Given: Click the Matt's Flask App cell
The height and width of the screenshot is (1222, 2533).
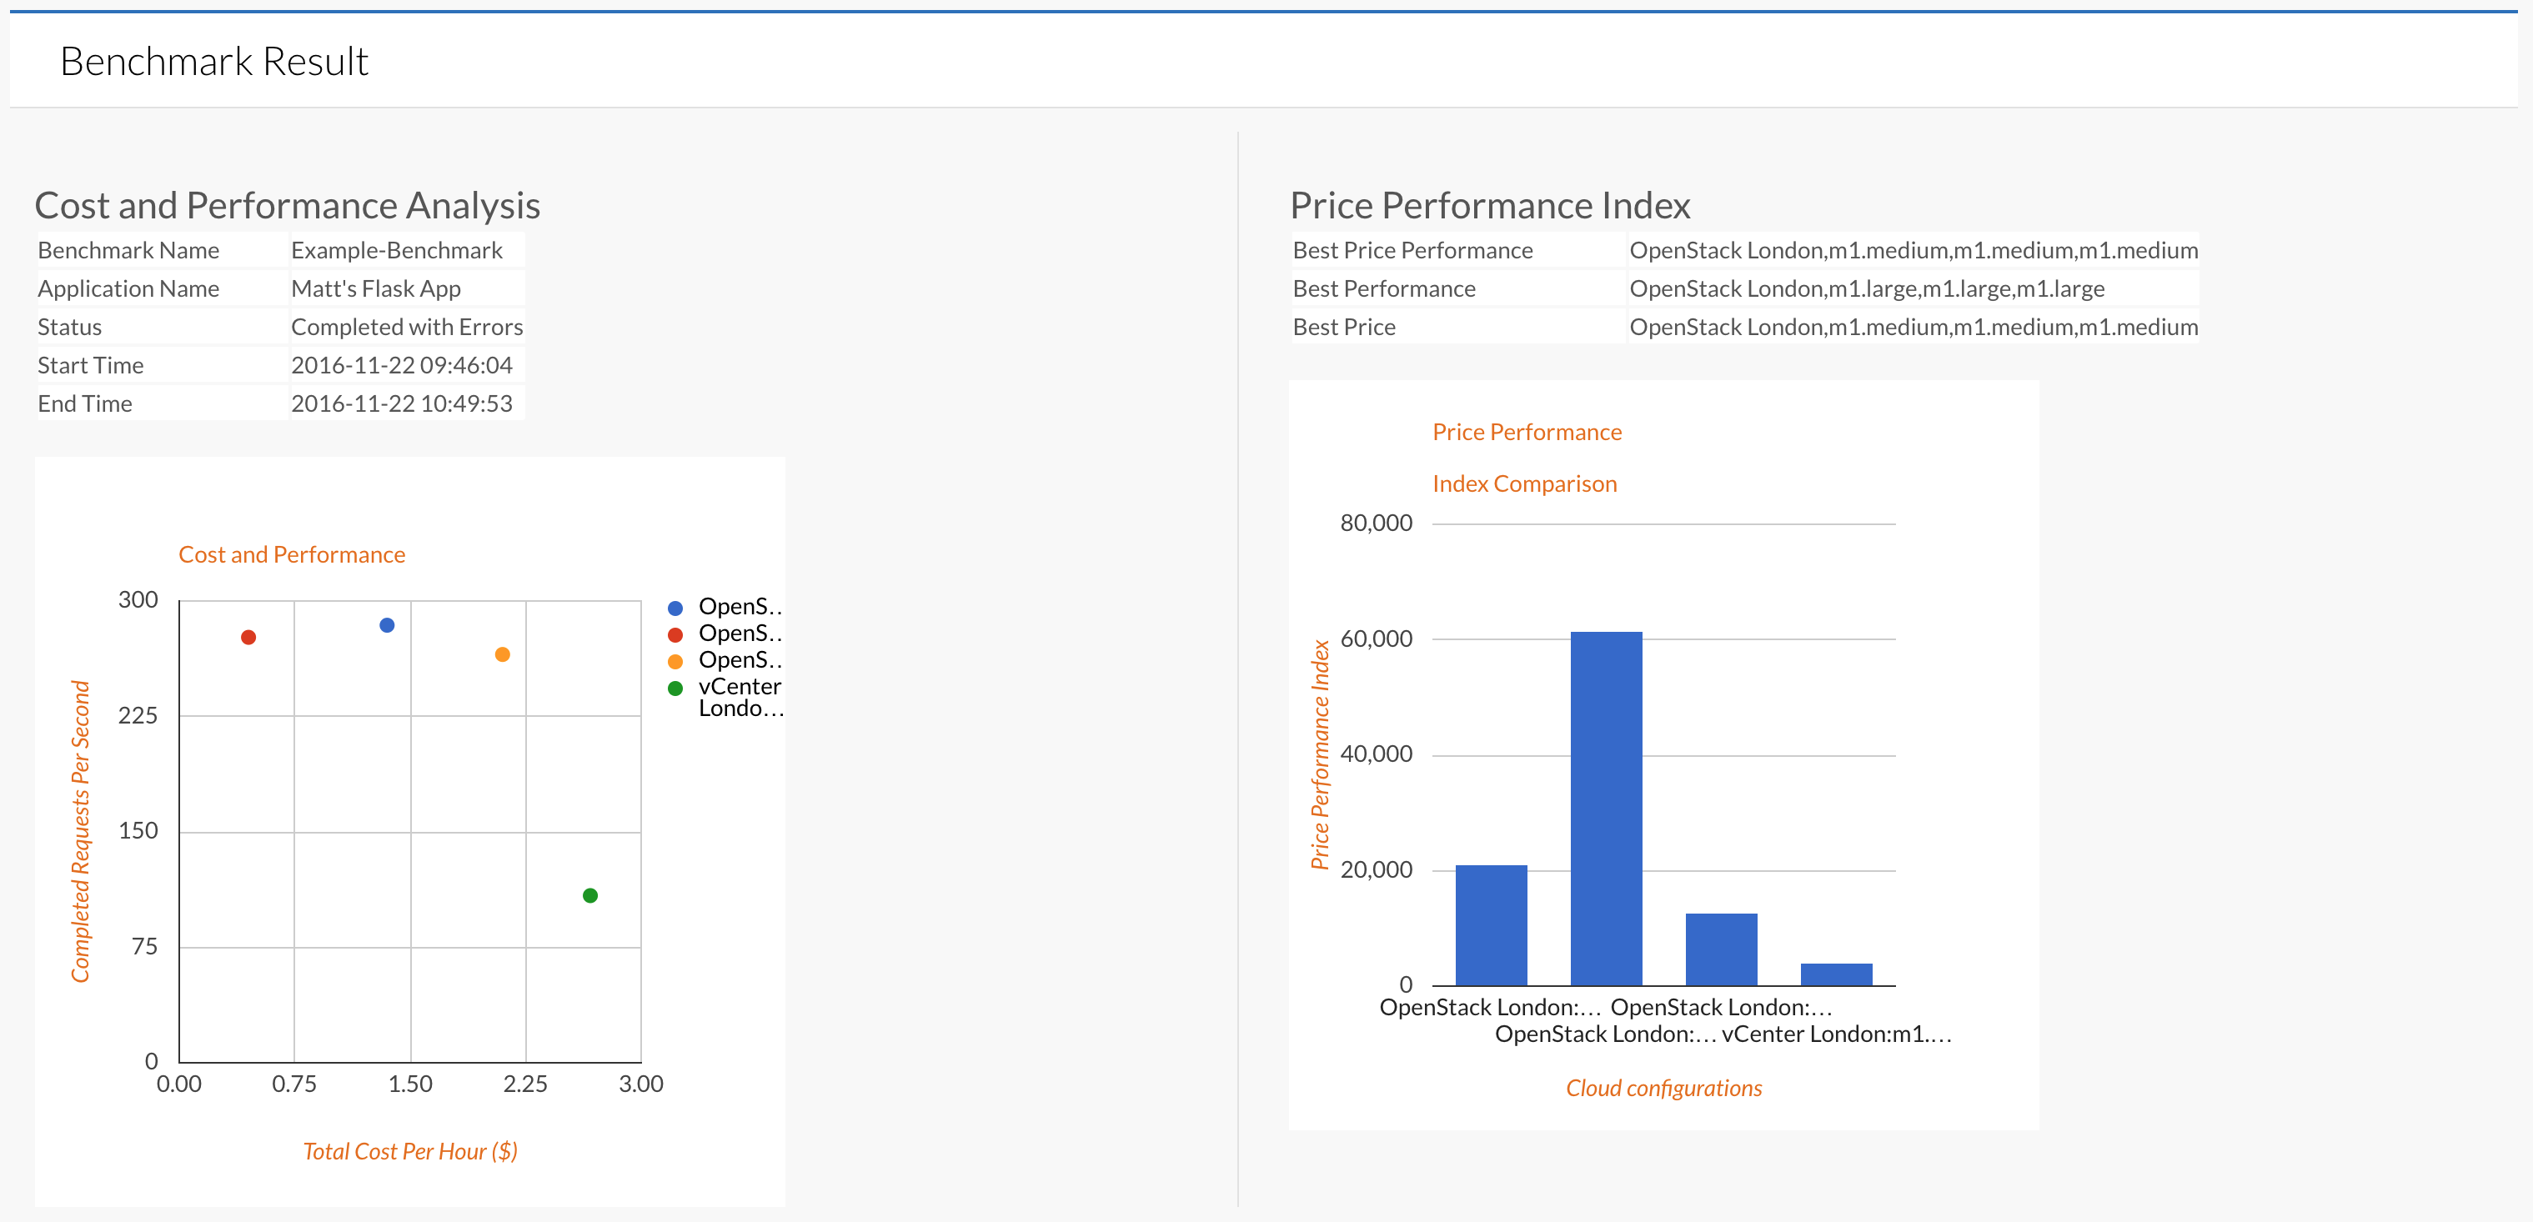Looking at the screenshot, I should pos(376,289).
